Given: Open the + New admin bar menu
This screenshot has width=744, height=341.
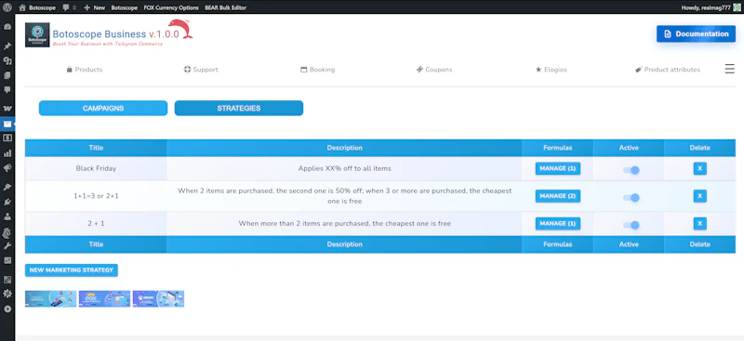Looking at the screenshot, I should pos(94,7).
